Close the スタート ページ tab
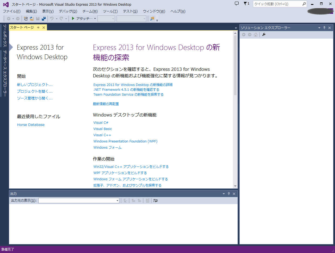The image size is (335, 253). pos(44,28)
